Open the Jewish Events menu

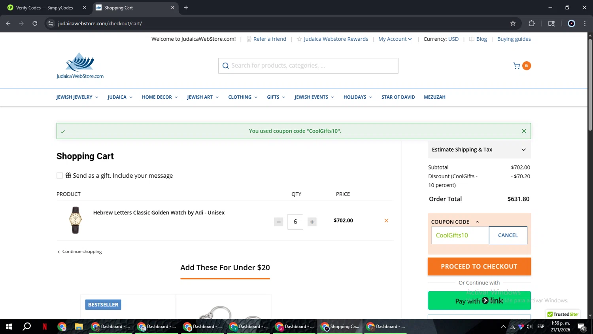tap(314, 97)
